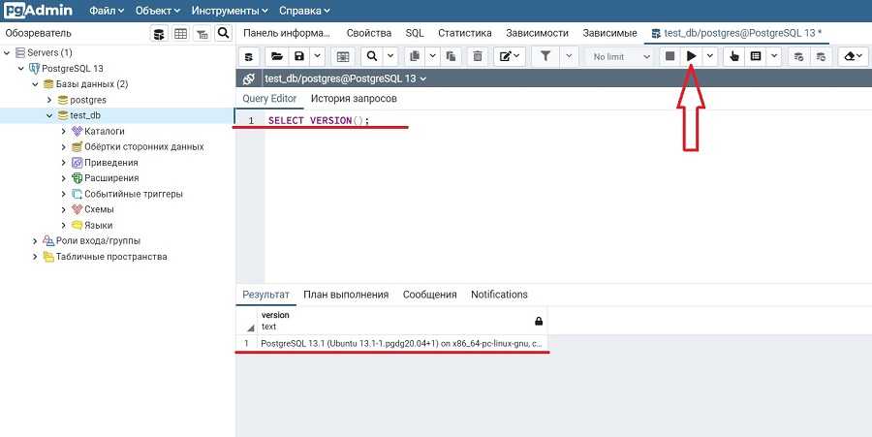The height and width of the screenshot is (437, 872).
Task: Click the View data grid icon in the browser panel
Action: click(x=180, y=33)
